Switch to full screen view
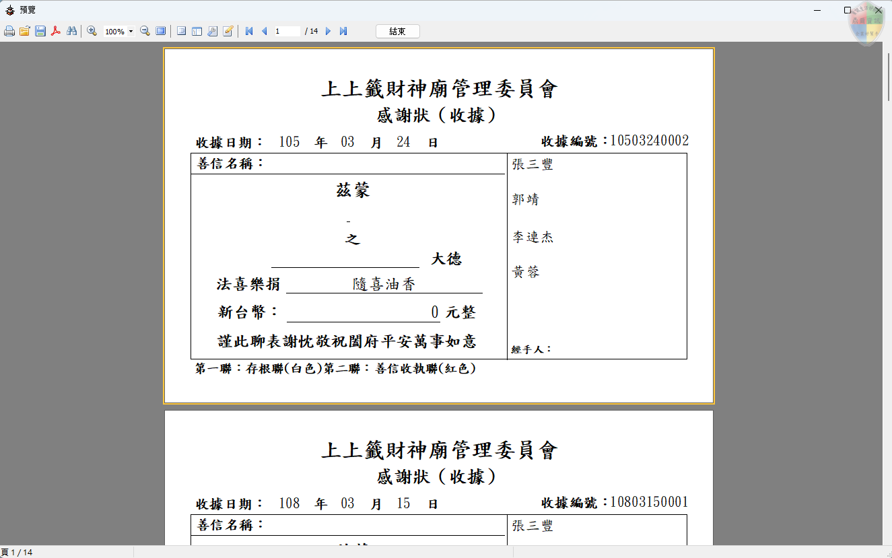This screenshot has width=892, height=558. click(x=161, y=31)
